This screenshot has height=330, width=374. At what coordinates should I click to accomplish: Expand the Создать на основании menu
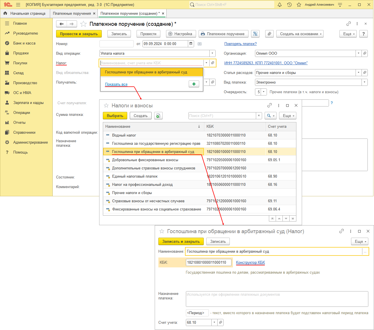click(x=300, y=34)
